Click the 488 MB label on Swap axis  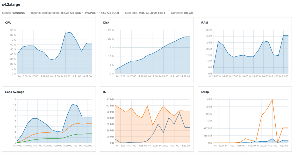pyautogui.click(x=207, y=136)
